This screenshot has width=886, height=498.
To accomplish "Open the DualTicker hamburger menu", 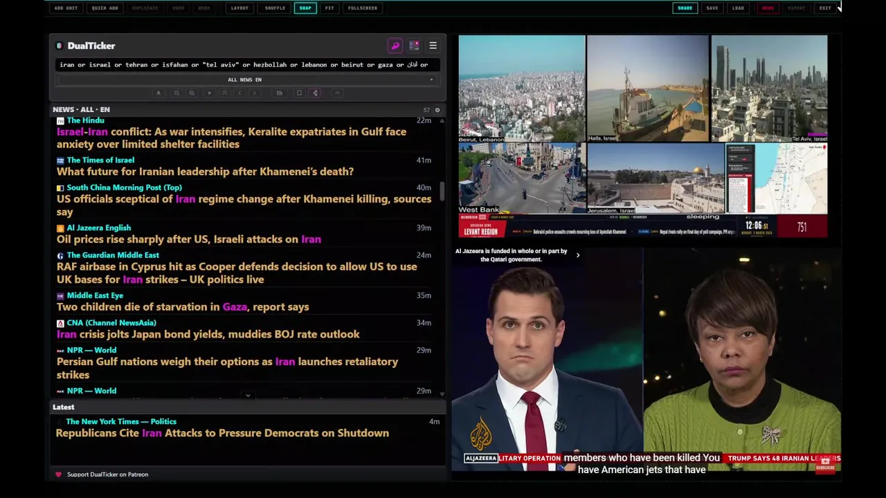I will [x=433, y=46].
